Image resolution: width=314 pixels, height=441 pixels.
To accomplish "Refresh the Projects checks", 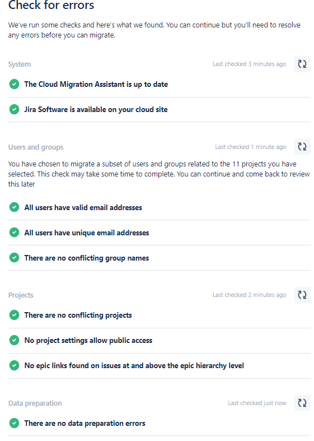I will 302,295.
